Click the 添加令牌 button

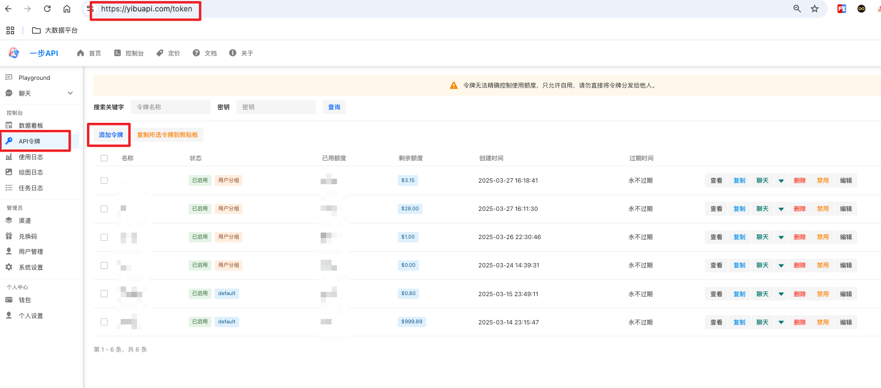(x=111, y=135)
